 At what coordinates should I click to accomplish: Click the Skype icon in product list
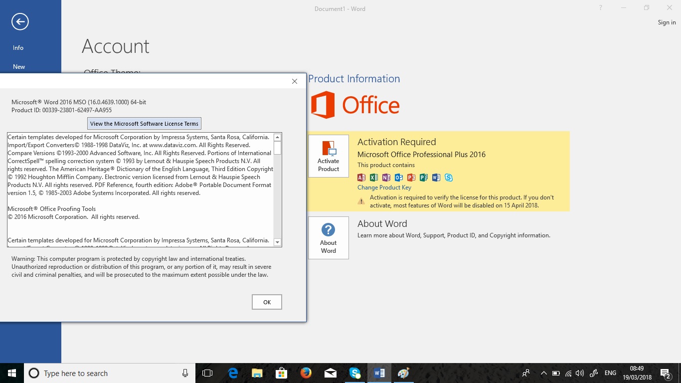449,178
